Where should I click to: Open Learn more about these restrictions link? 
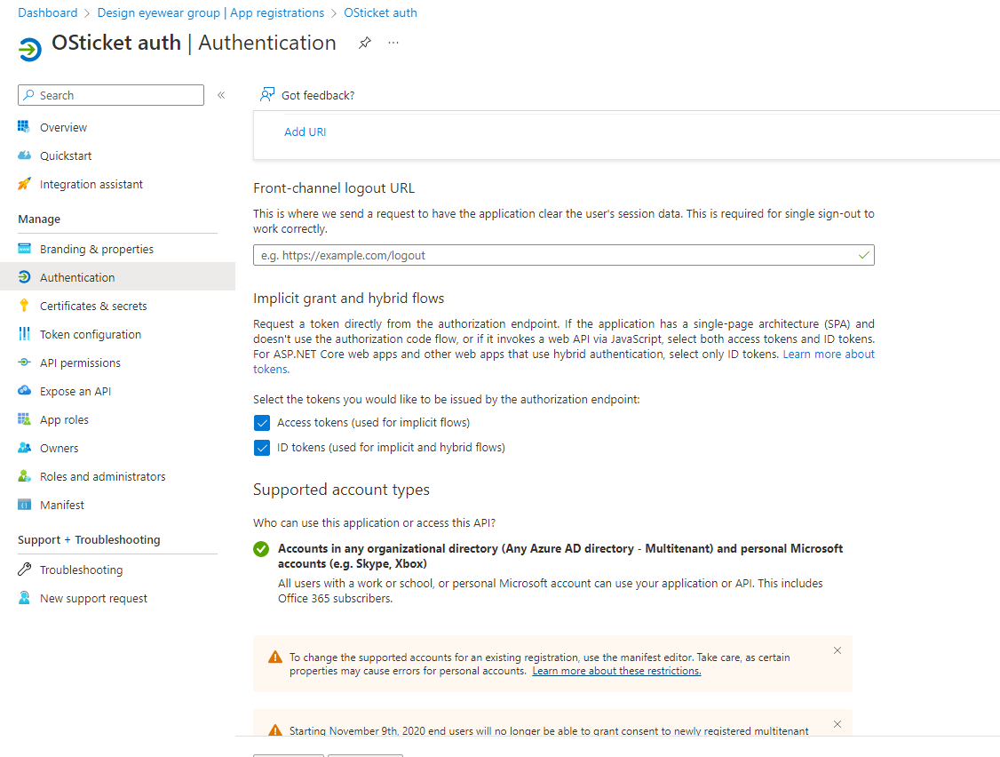click(616, 671)
